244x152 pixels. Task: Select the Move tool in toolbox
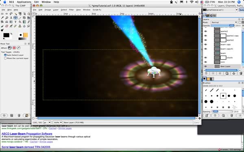(15, 18)
